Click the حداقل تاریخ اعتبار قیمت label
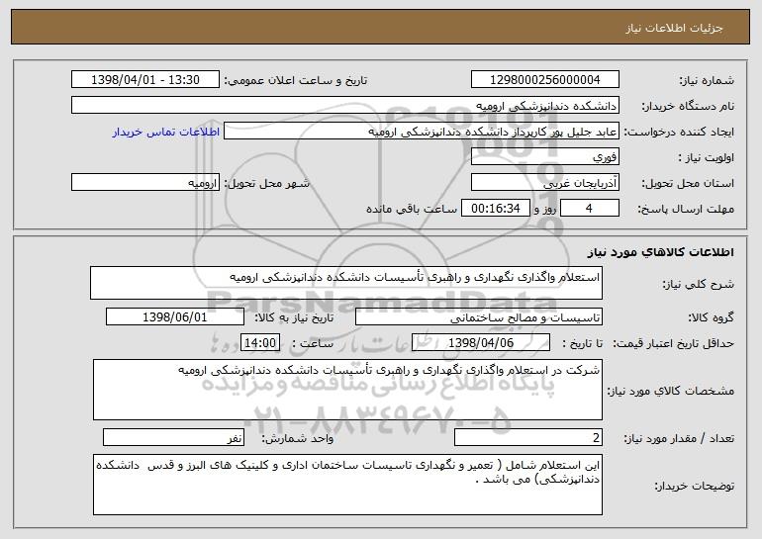Image resolution: width=762 pixels, height=539 pixels. pyautogui.click(x=674, y=344)
